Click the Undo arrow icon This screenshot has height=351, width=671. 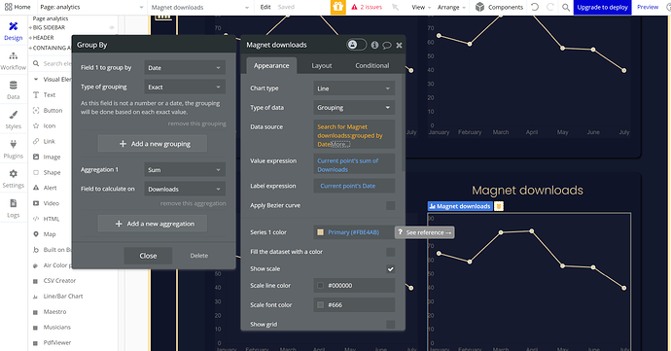point(535,7)
